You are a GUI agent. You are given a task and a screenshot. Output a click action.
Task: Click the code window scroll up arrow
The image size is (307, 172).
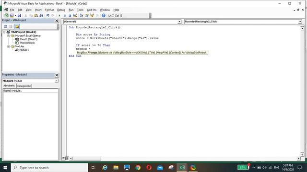tap(302, 29)
